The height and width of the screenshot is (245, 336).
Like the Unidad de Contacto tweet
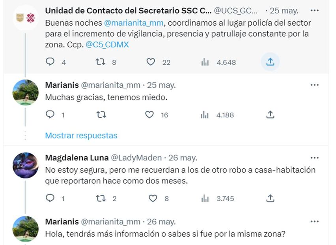[x=151, y=62]
